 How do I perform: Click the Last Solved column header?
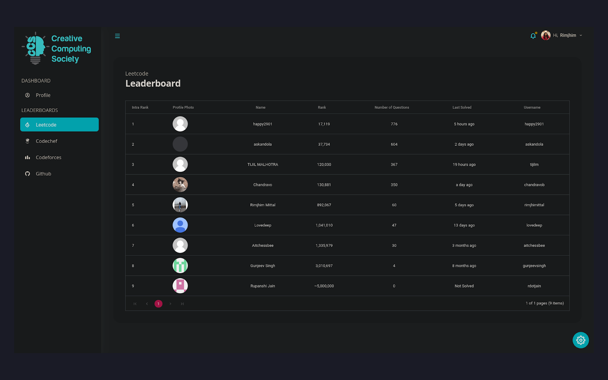coord(462,107)
